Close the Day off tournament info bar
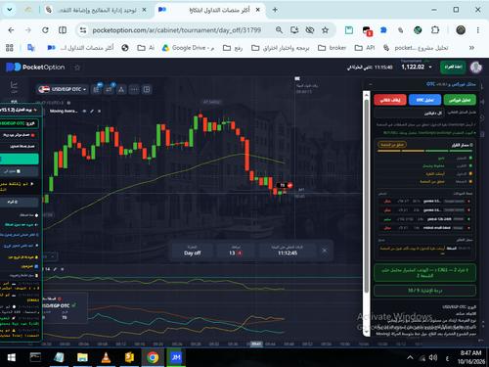This screenshot has width=489, height=367. pyautogui.click(x=325, y=251)
